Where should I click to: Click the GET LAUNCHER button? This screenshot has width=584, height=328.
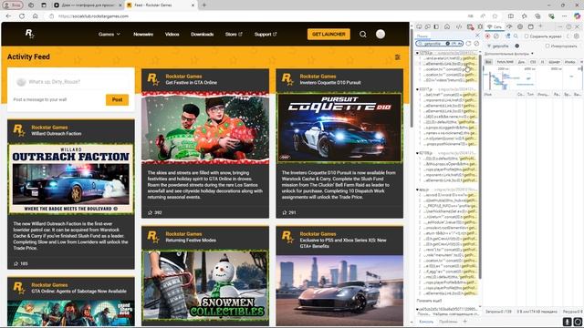coord(328,35)
